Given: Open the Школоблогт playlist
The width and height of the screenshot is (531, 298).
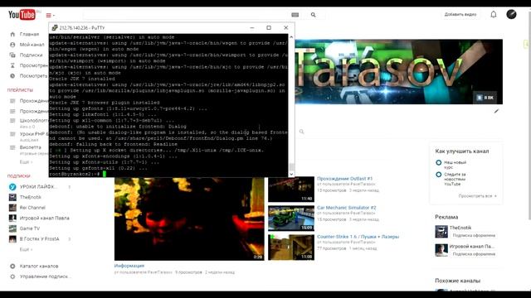Looking at the screenshot, I should (x=34, y=121).
